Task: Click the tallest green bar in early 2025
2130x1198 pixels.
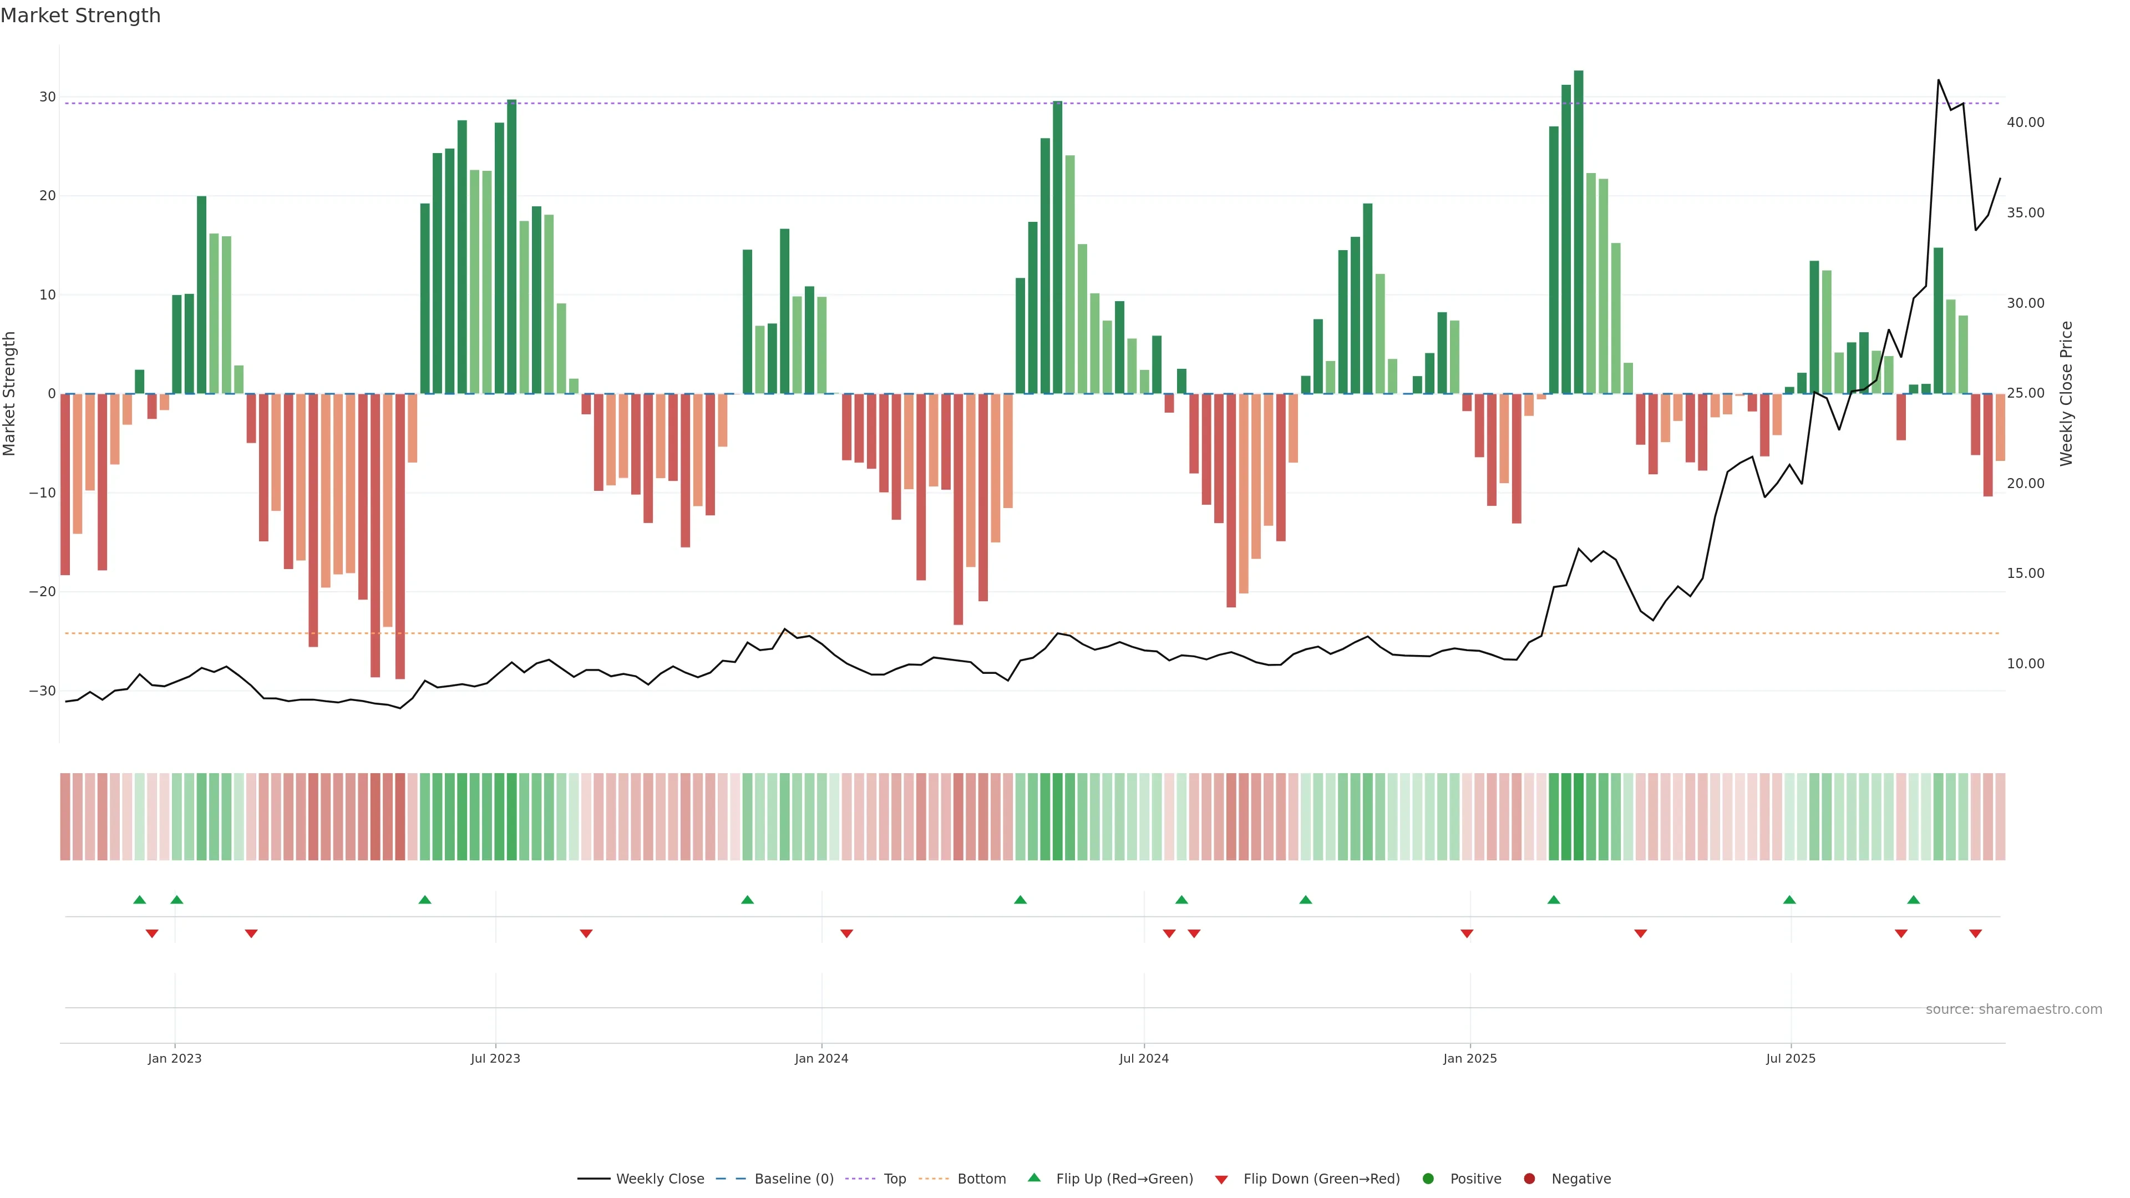Action: click(1579, 231)
